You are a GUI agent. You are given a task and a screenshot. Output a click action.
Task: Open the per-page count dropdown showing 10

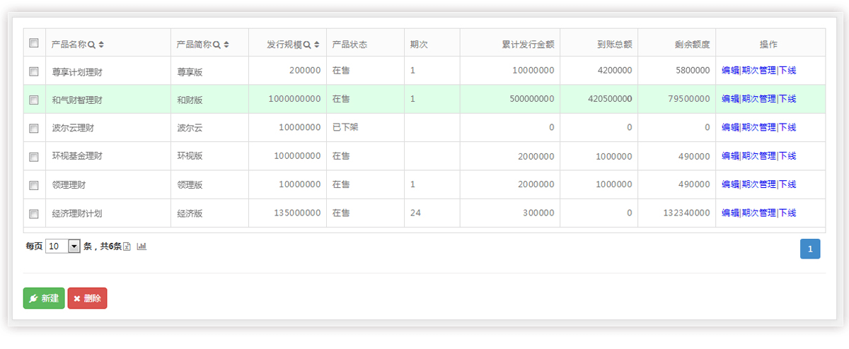point(63,247)
